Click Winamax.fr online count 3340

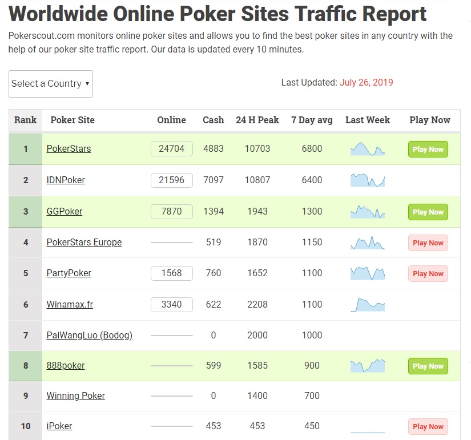[x=171, y=305]
